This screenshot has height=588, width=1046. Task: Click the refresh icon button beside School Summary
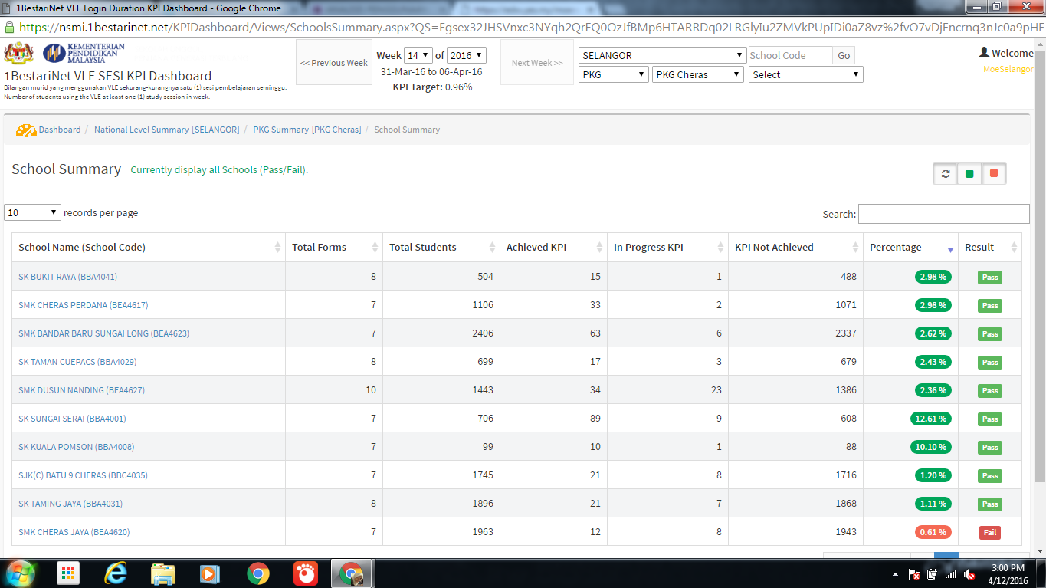point(946,174)
